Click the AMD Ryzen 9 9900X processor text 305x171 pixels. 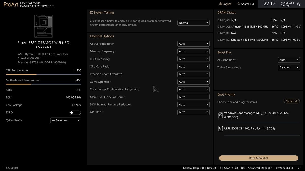43,54
